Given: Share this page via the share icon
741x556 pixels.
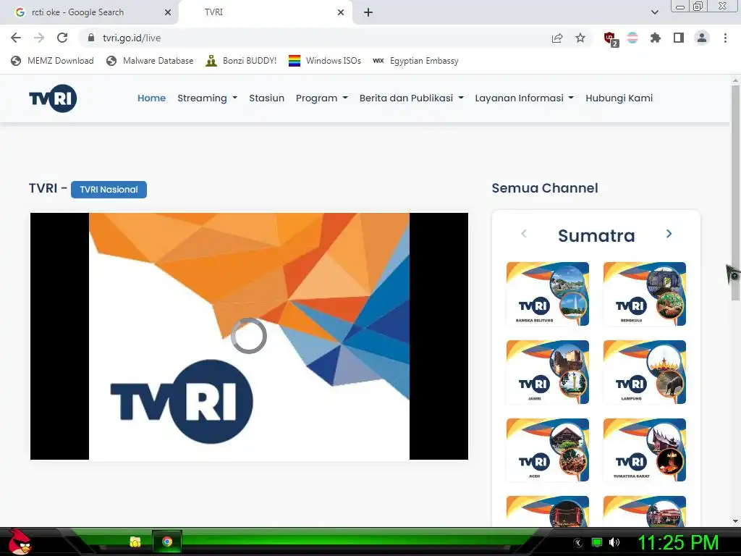Looking at the screenshot, I should coord(557,38).
